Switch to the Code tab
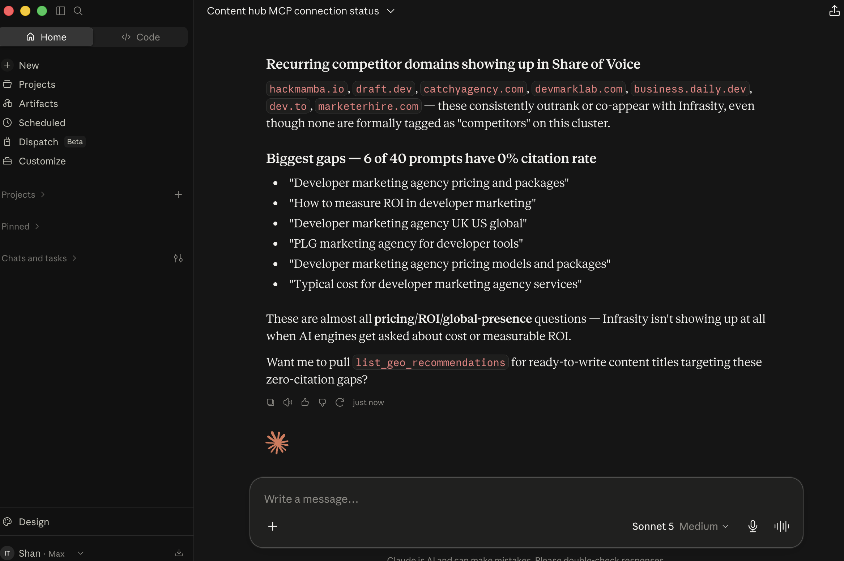 pos(141,37)
